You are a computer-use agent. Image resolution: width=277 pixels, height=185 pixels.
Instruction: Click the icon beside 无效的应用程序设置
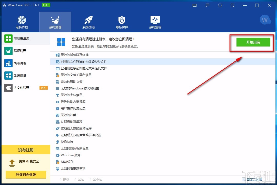(x=57, y=149)
